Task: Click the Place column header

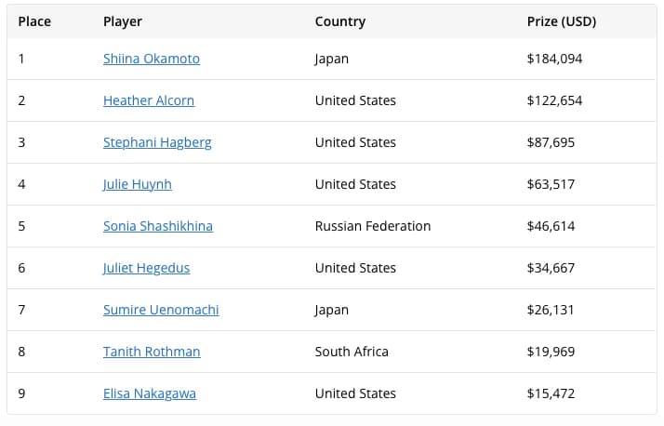Action: (34, 21)
